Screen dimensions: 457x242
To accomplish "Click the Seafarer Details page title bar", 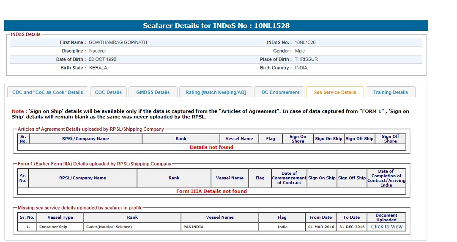I will pos(216,26).
